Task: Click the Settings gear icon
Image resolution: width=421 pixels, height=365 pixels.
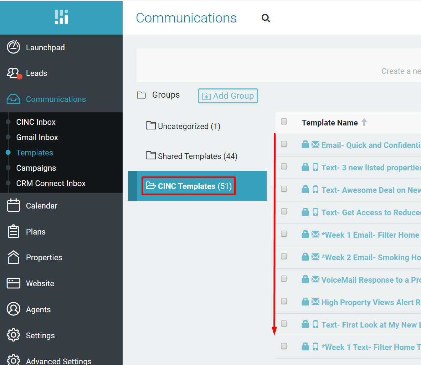Action: 13,335
